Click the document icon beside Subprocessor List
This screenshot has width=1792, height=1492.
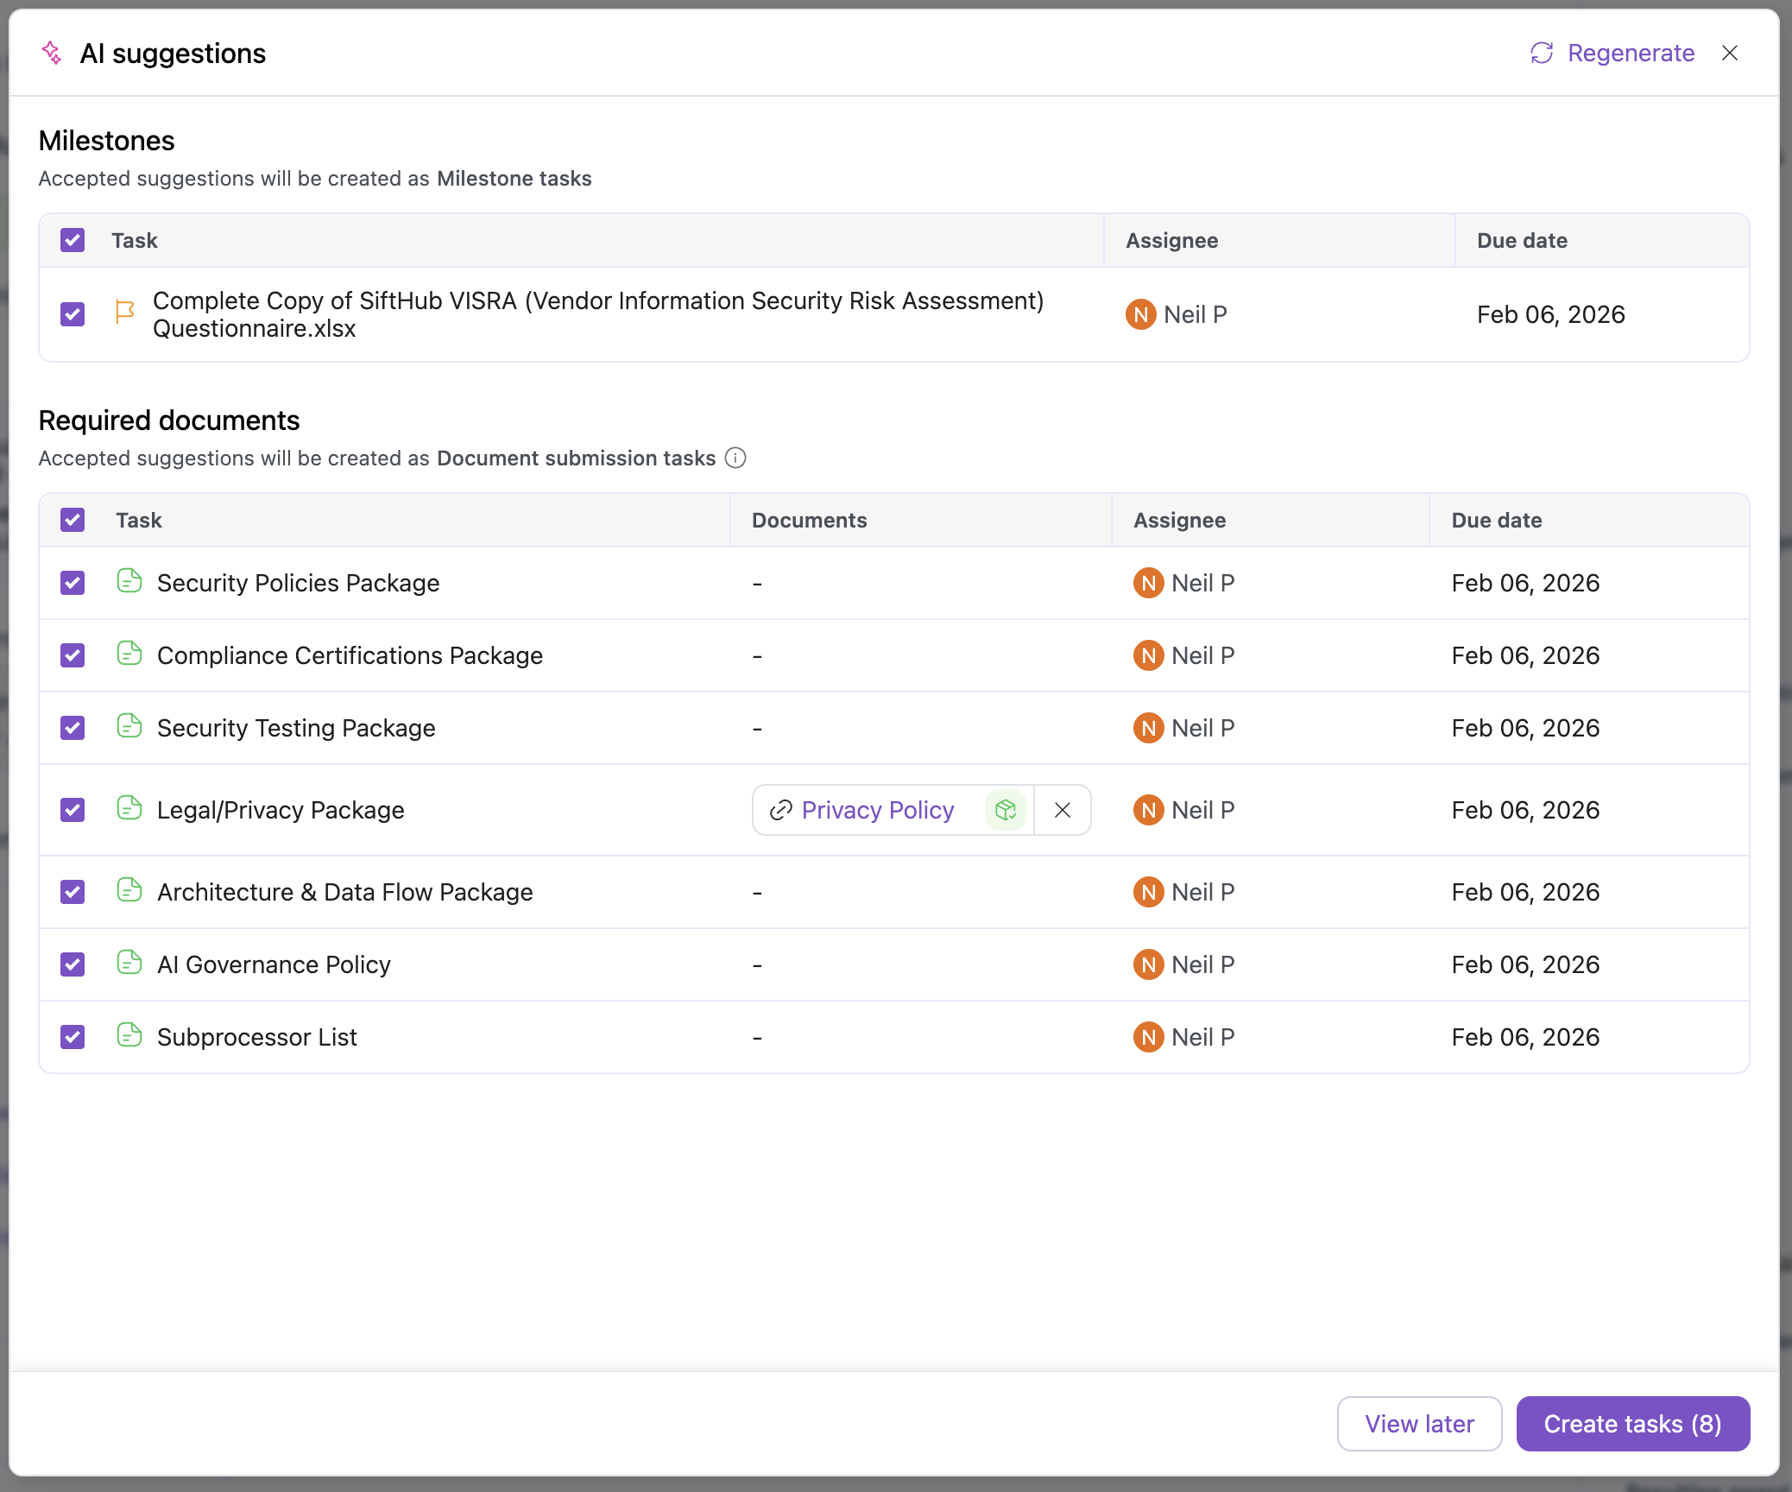(x=129, y=1035)
